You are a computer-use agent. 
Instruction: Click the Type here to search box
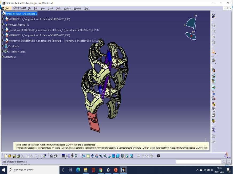point(33,170)
